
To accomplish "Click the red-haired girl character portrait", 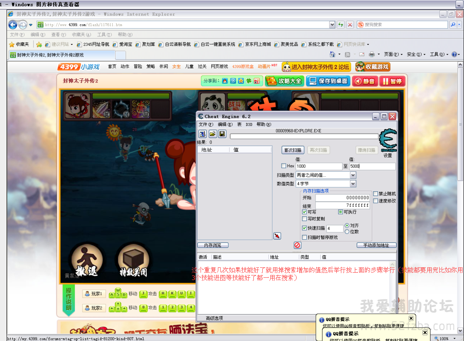I will click(x=78, y=105).
